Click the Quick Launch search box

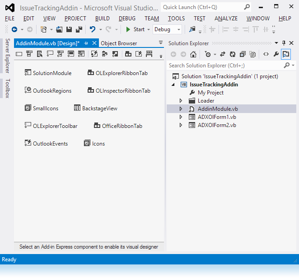(206, 7)
